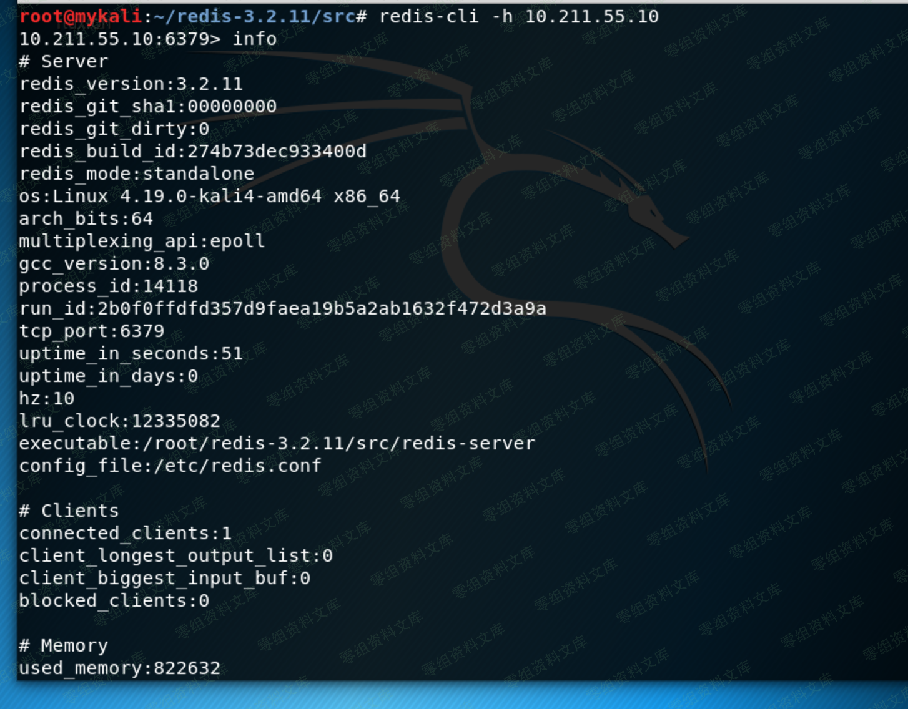Click the gcc_version:8.3.0 line

click(114, 263)
